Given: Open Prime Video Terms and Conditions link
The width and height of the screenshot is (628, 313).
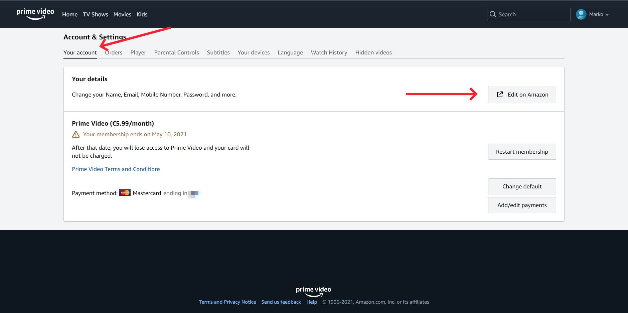Looking at the screenshot, I should tap(116, 169).
